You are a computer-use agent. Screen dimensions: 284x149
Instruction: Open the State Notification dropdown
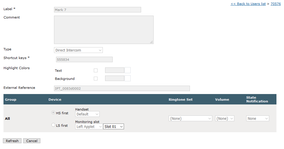[x=258, y=119]
